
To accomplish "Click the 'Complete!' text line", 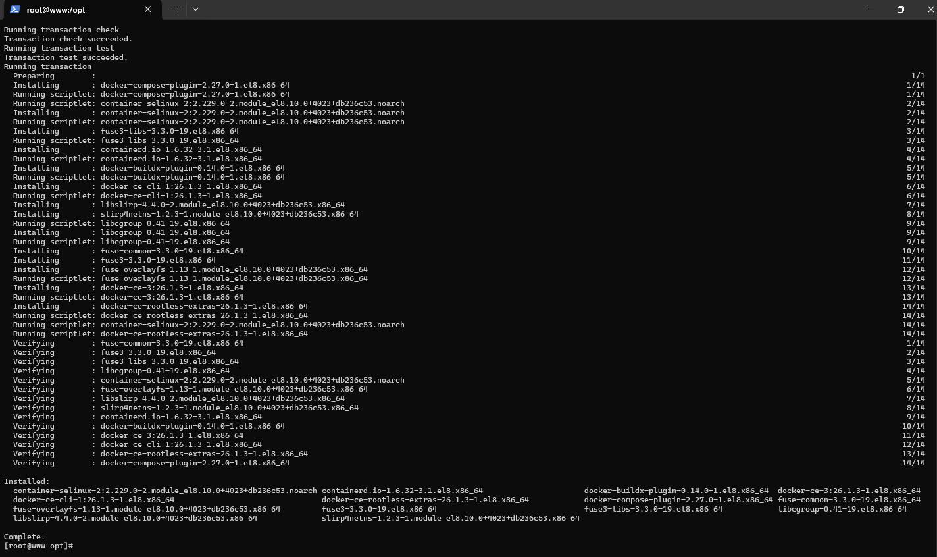I will pos(24,537).
